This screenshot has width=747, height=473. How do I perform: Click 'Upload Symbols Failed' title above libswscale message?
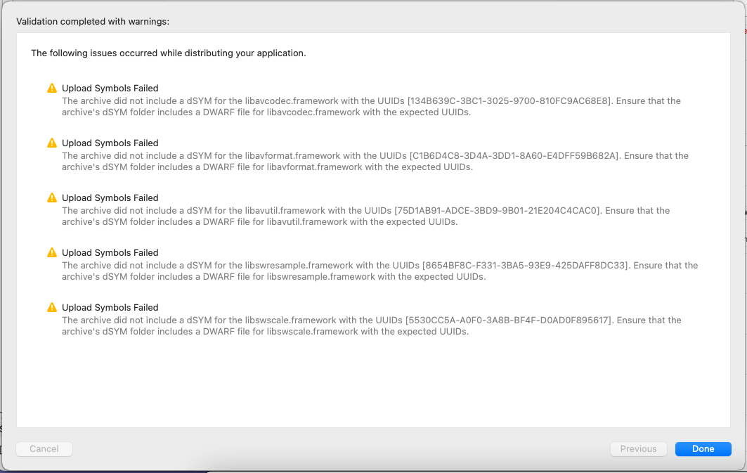(x=110, y=307)
